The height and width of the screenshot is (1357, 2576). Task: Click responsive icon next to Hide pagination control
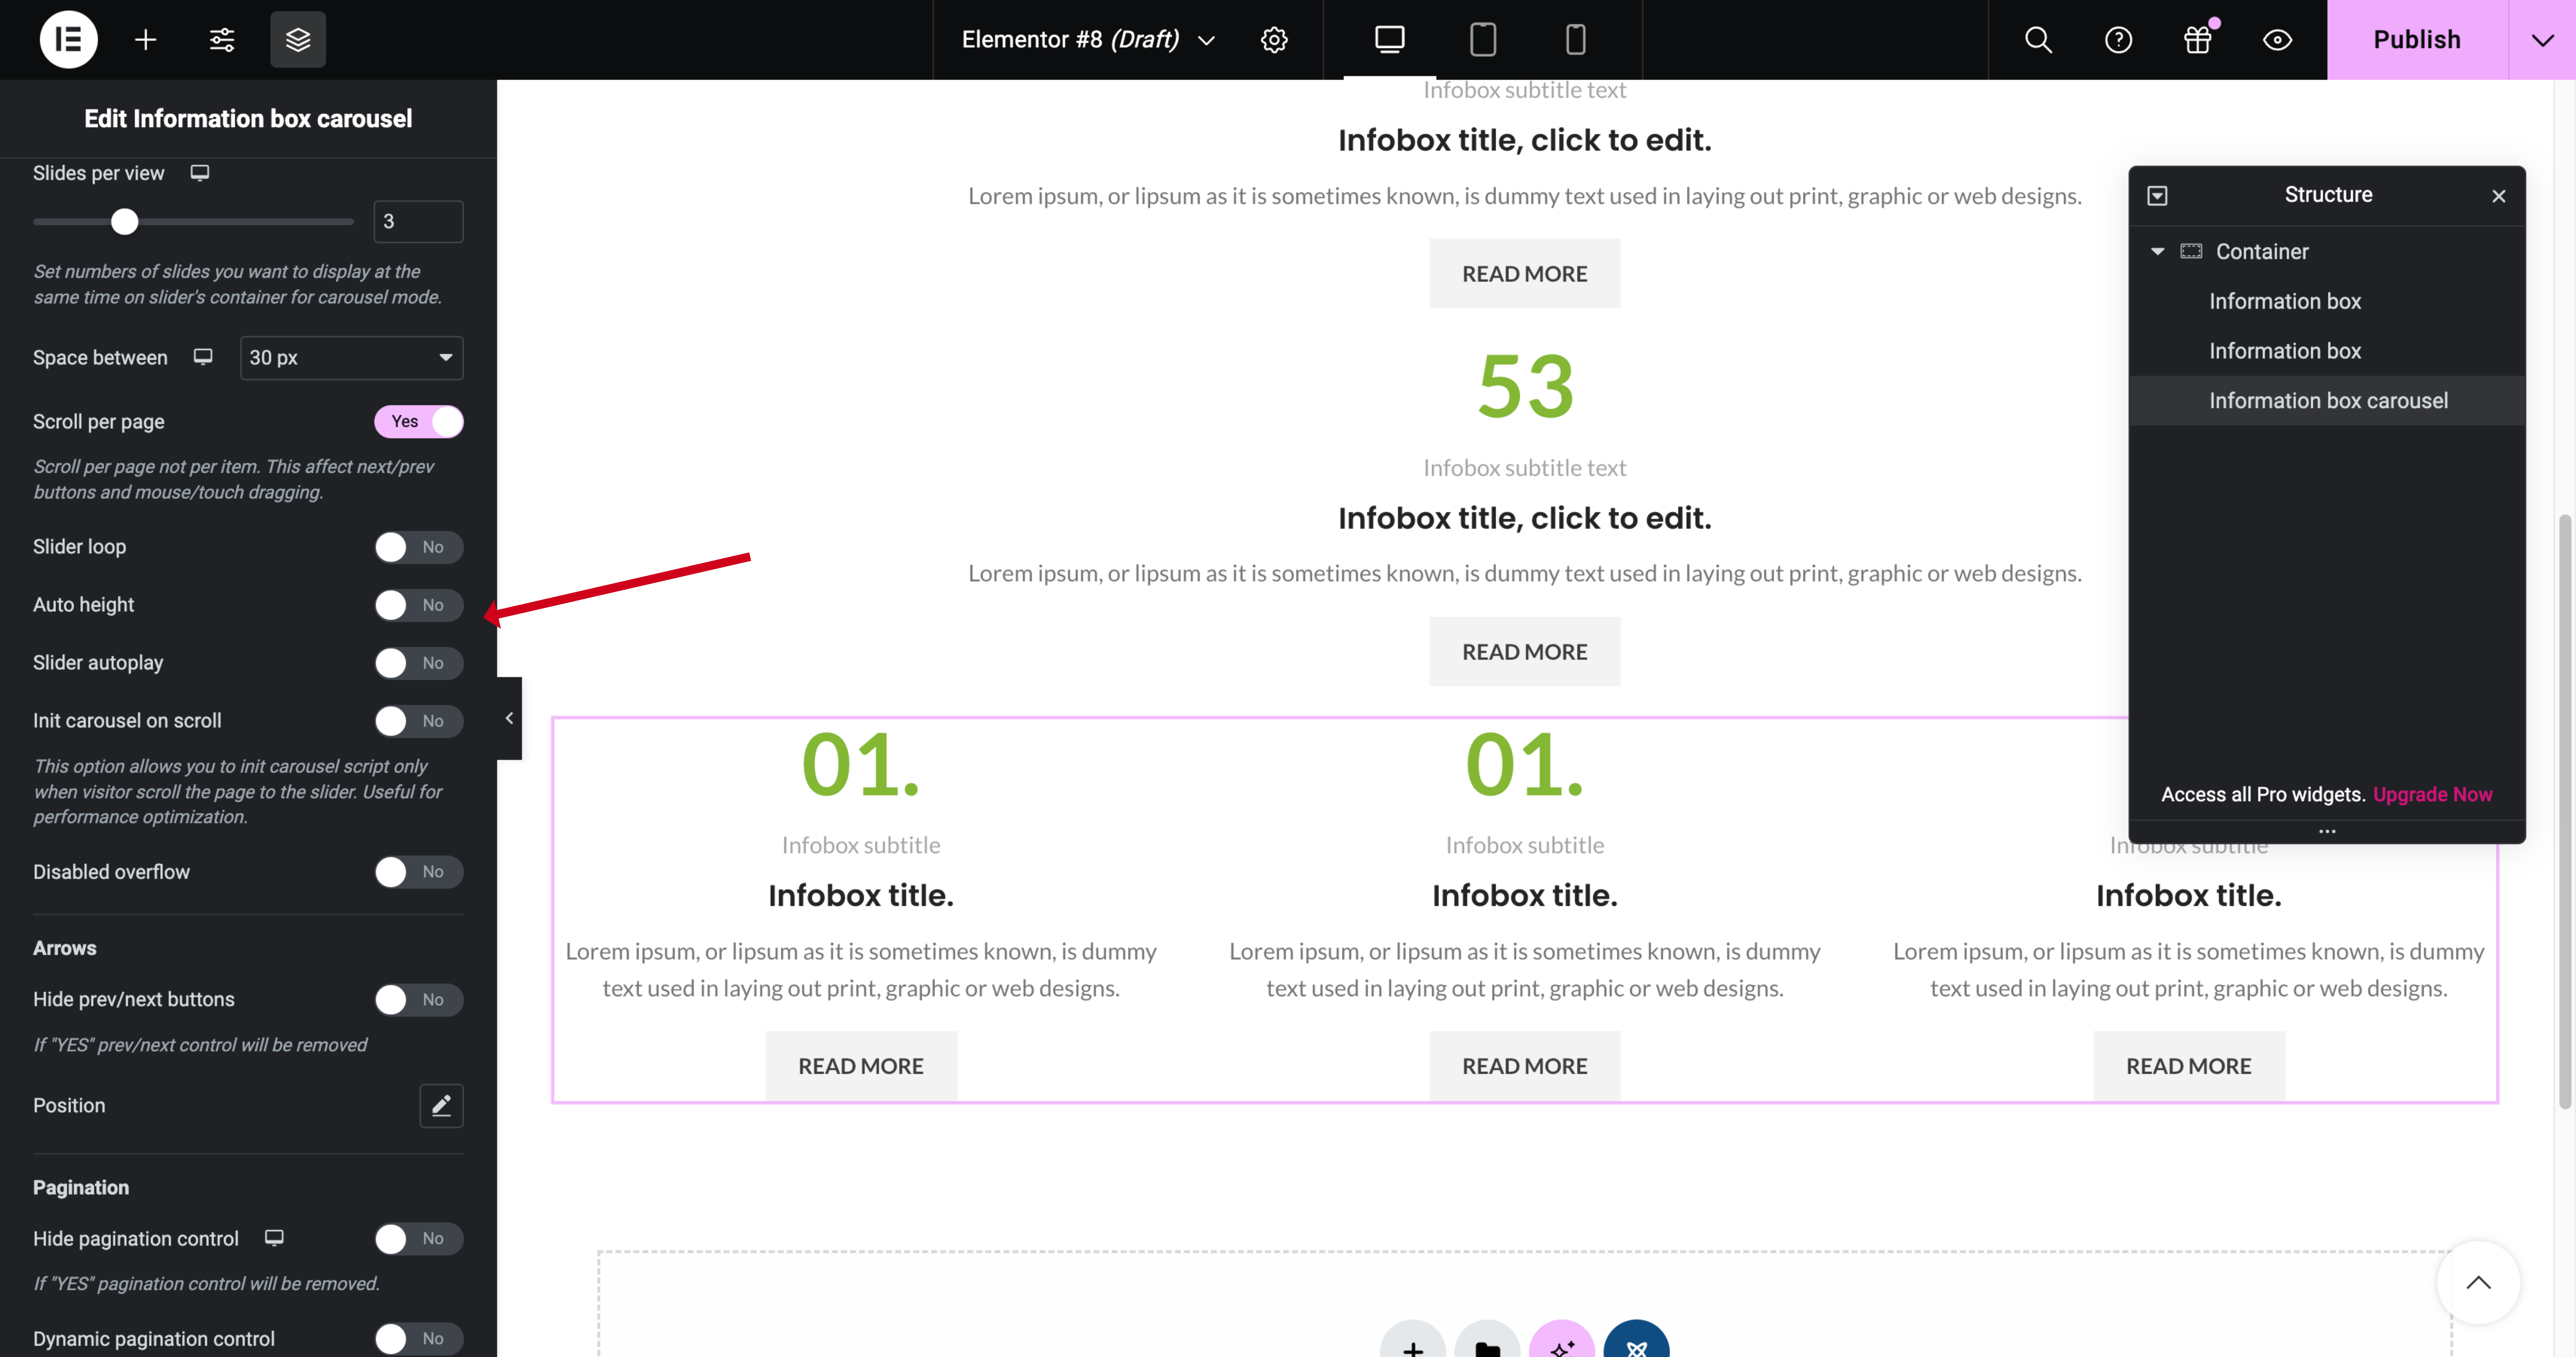(274, 1238)
